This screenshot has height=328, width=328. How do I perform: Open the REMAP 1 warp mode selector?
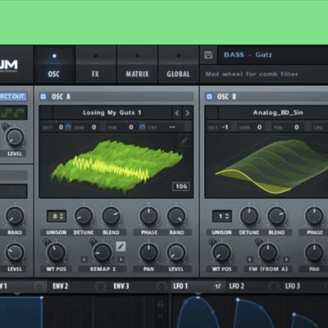click(x=102, y=269)
